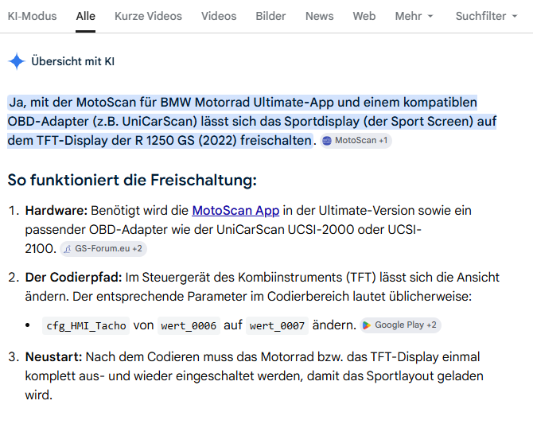Click the bold 'Hardware:' label
Viewport: 533px width, 424px height.
(56, 211)
